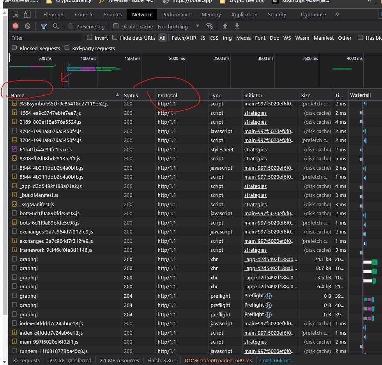Screen dimensions: 382x365
Task: Click into the Filter text field
Action: [45, 38]
